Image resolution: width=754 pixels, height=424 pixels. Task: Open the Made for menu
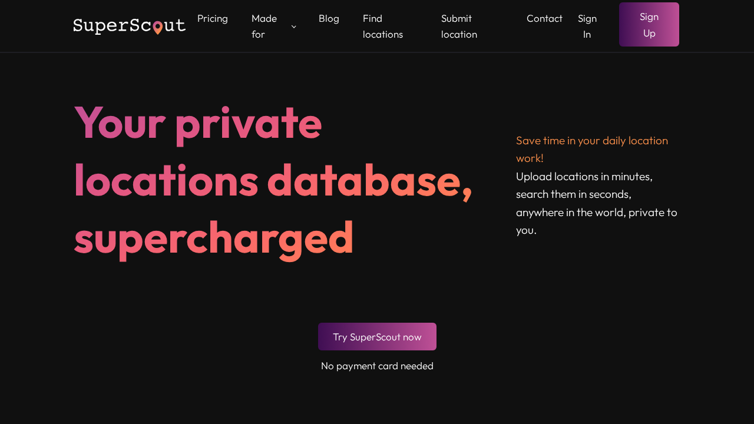[264, 26]
